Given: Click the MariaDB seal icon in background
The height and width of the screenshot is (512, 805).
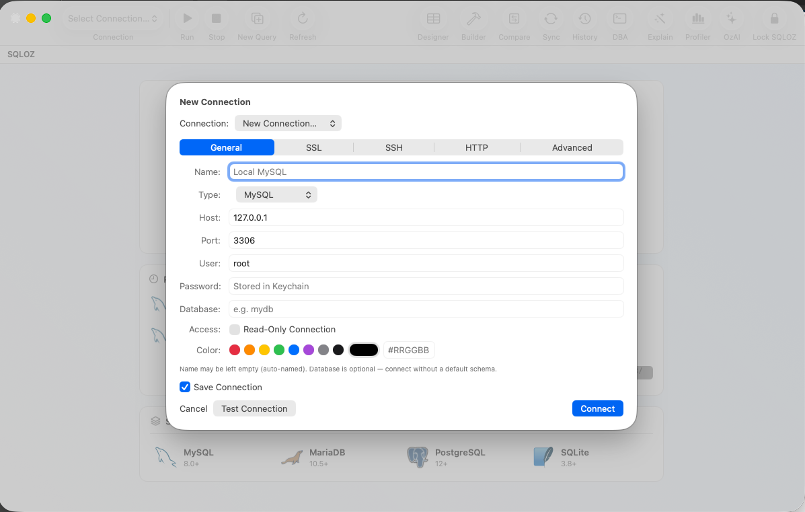Looking at the screenshot, I should pos(292,458).
